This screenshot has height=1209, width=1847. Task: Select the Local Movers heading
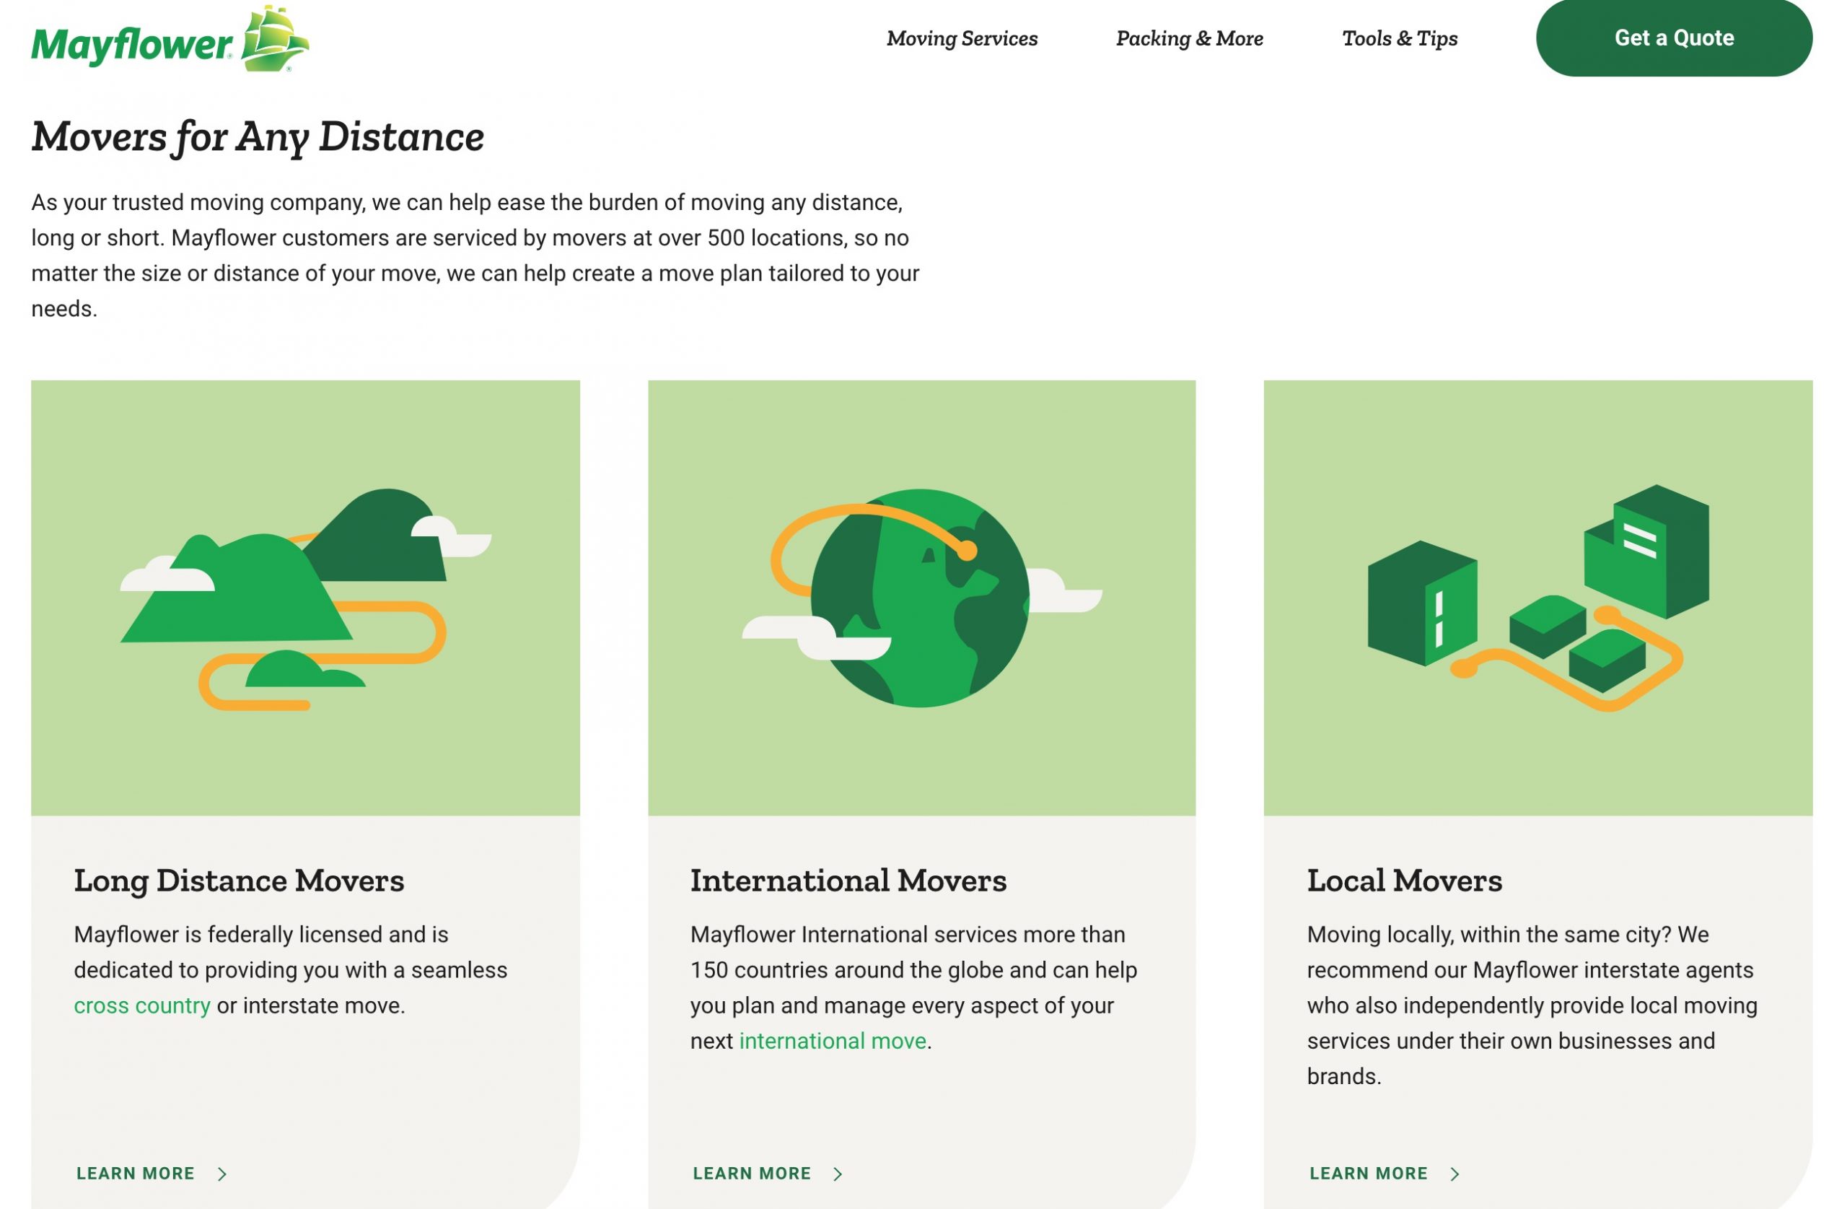click(1404, 881)
